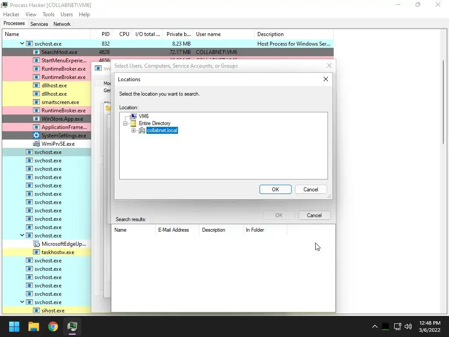Select the smartscreen.exe process icon
The width and height of the screenshot is (449, 337).
click(36, 102)
